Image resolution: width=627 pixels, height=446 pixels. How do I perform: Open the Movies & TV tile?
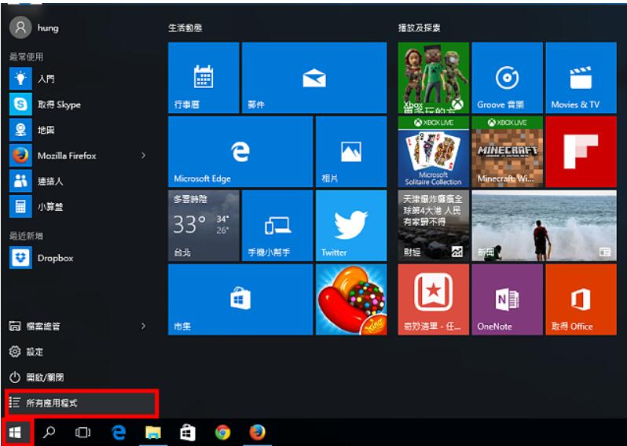[x=581, y=78]
